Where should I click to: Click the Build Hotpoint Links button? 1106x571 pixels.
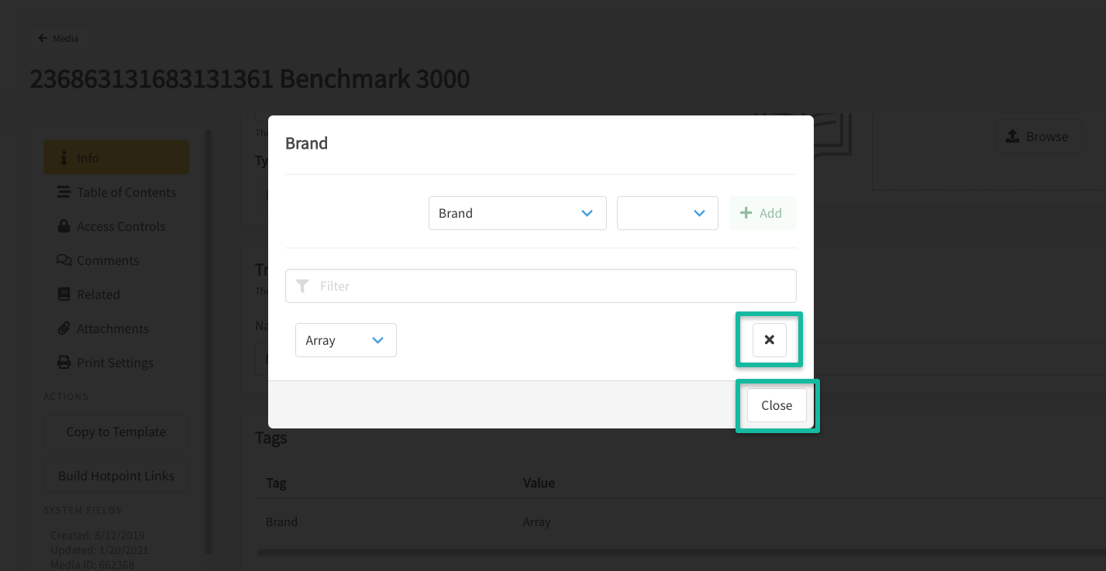(x=116, y=476)
